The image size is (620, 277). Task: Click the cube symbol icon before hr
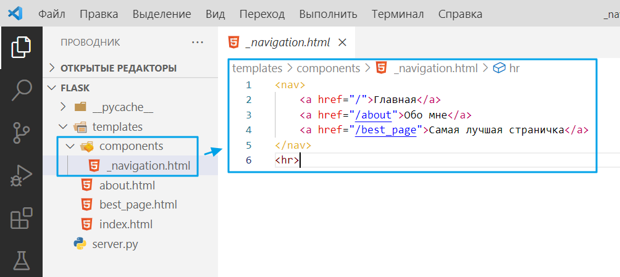(500, 68)
